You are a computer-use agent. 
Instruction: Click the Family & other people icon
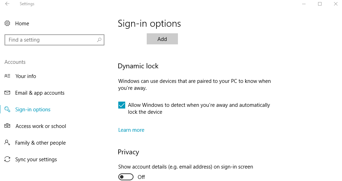(7, 143)
